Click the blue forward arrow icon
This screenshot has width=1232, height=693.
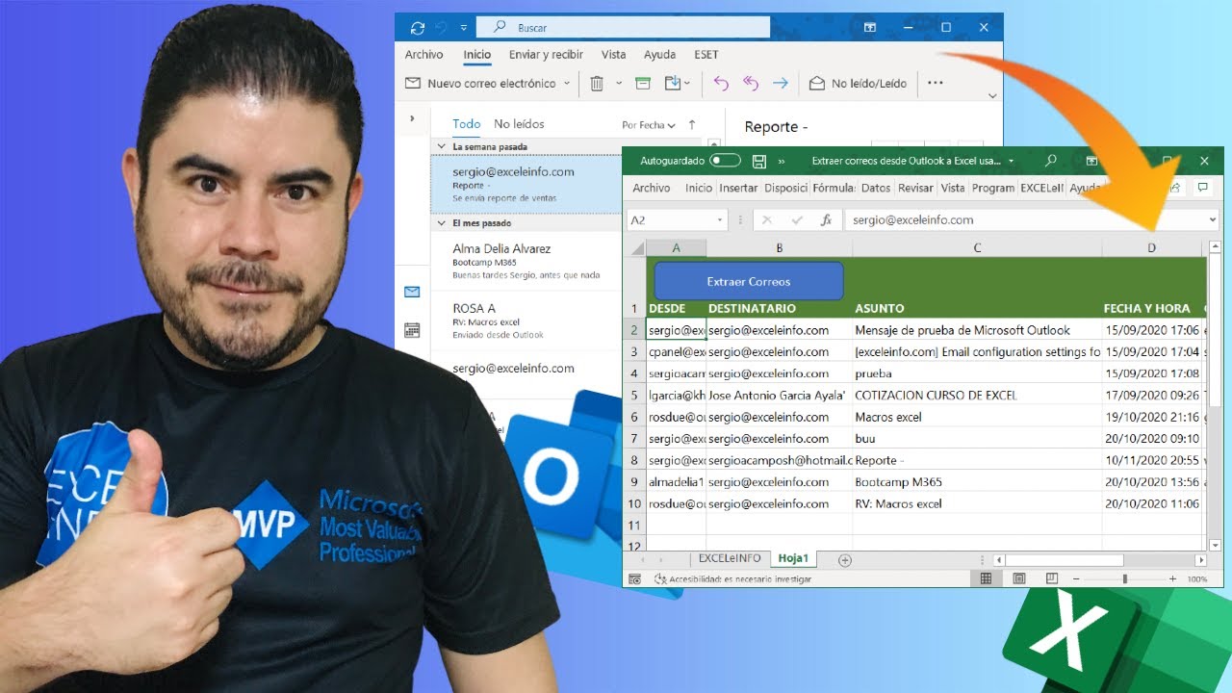coord(781,84)
